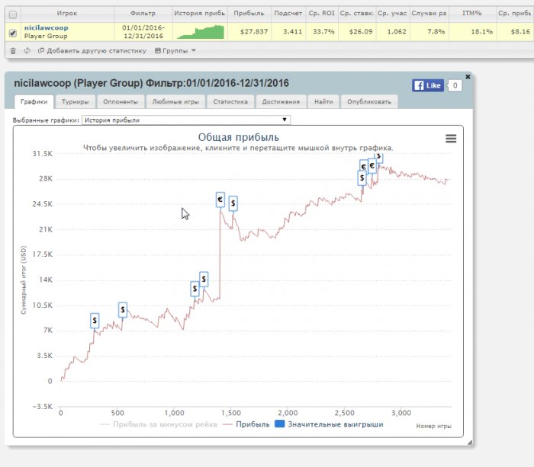
Task: Sort by the Прибыль column header
Action: click(249, 13)
